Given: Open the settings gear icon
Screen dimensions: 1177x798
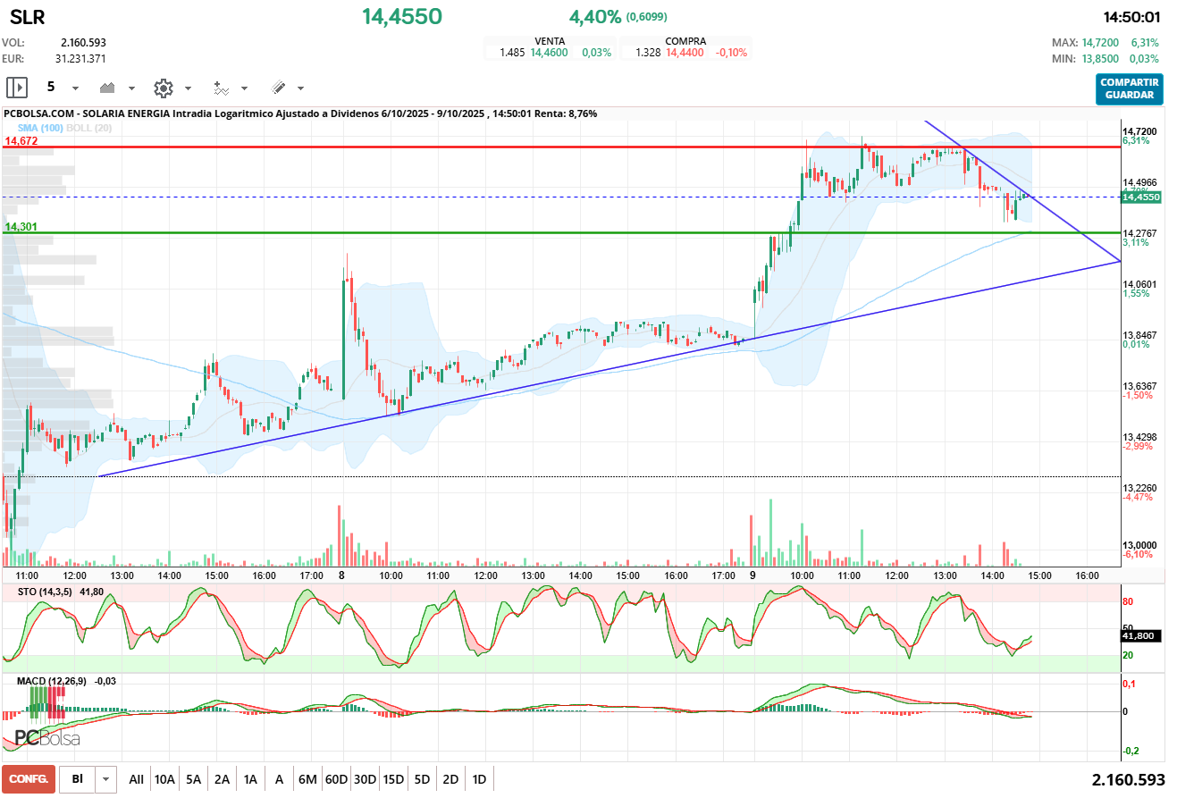Looking at the screenshot, I should pyautogui.click(x=163, y=88).
